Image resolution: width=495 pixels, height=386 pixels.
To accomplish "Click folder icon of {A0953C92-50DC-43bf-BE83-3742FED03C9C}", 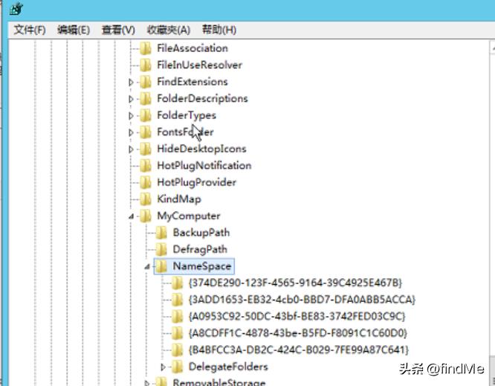I will click(177, 316).
